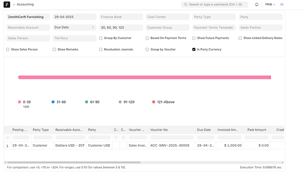The image size is (303, 175).
Task: Enable the Show Future Payments checkbox
Action: pyautogui.click(x=194, y=38)
